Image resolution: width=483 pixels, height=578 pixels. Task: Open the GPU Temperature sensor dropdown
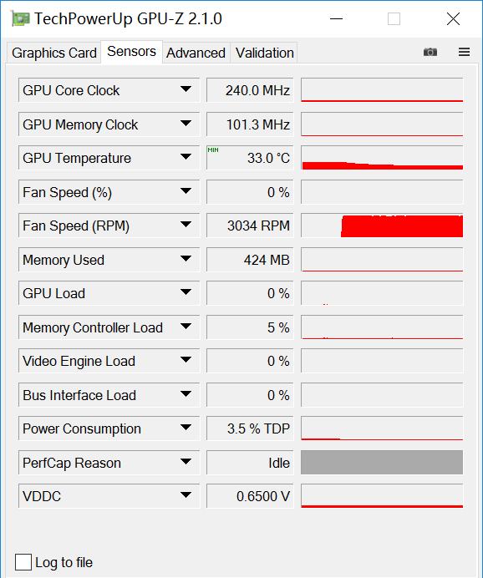[x=186, y=157]
